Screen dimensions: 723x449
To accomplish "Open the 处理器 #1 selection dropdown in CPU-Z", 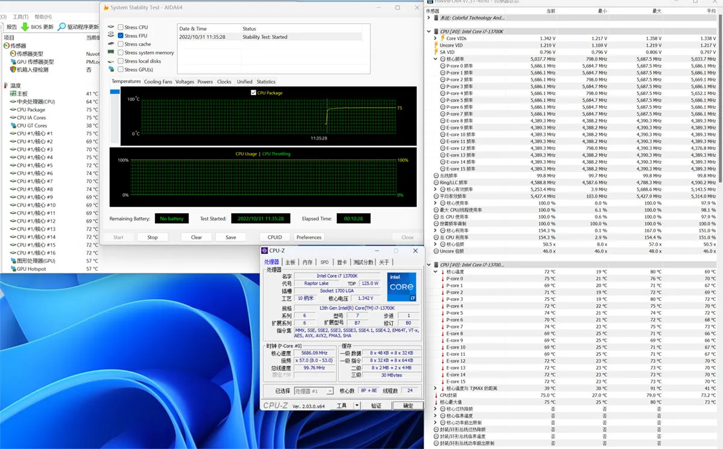I will coord(330,391).
